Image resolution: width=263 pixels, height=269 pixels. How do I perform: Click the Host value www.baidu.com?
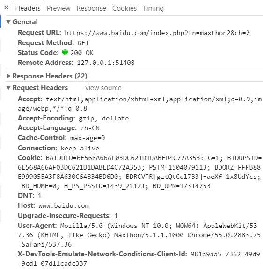tap(64, 205)
